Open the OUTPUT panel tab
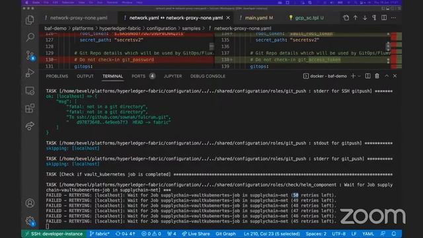The height and width of the screenshot is (238, 423). pos(85,77)
